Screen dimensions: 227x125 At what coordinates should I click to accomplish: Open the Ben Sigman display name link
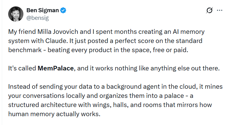tap(43, 10)
